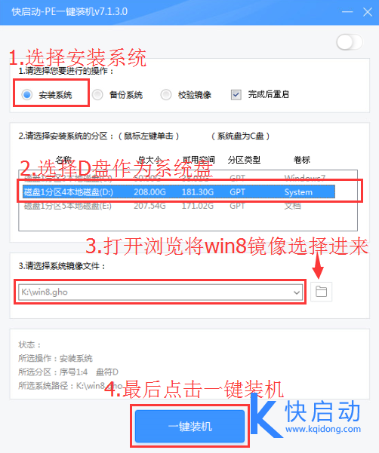Click empty area of partition list box
Image resolution: width=379 pixels, height=453 pixels.
coord(188,222)
